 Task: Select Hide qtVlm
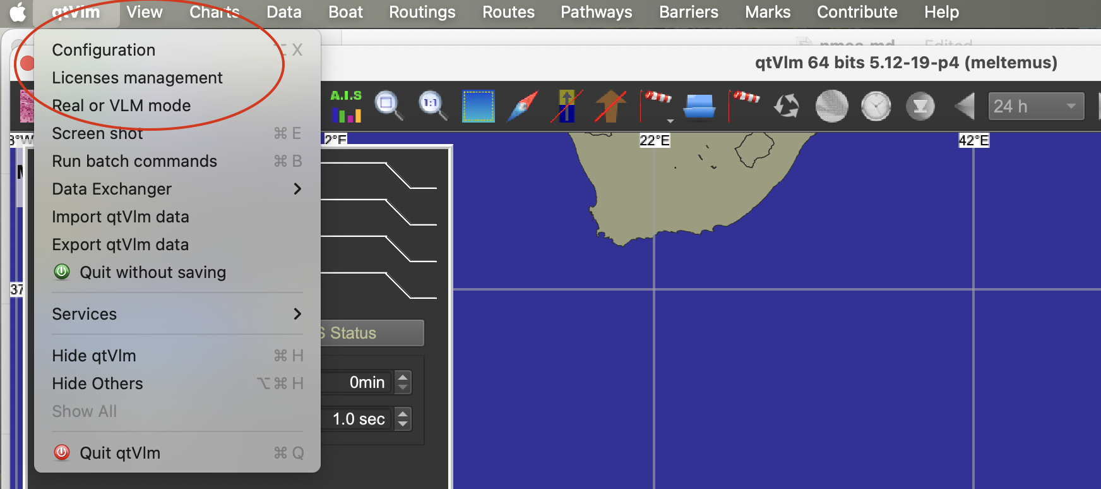[x=177, y=356]
